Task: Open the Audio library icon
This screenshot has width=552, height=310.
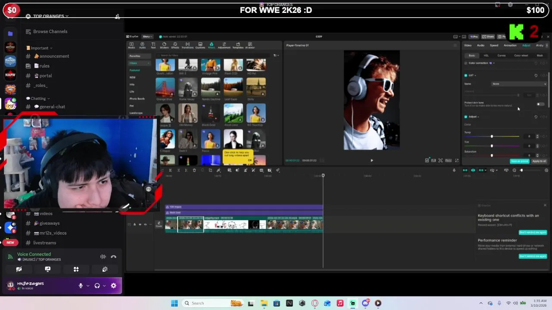Action: [x=142, y=45]
